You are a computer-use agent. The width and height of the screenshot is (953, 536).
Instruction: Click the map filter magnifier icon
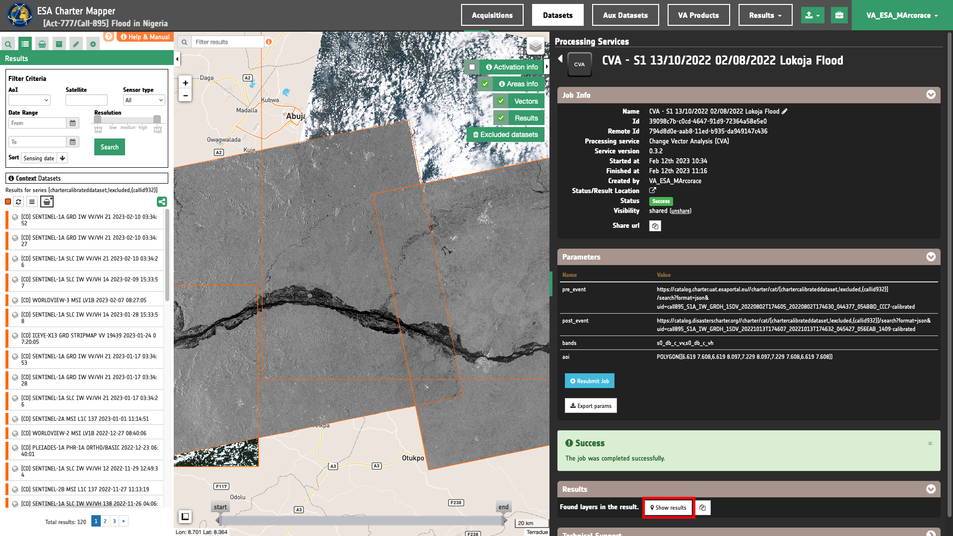pyautogui.click(x=185, y=42)
